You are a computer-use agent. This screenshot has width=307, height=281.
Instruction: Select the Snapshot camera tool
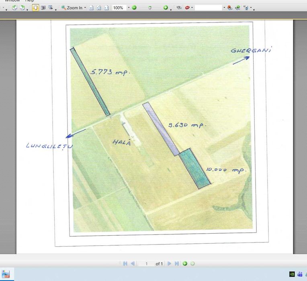43,8
